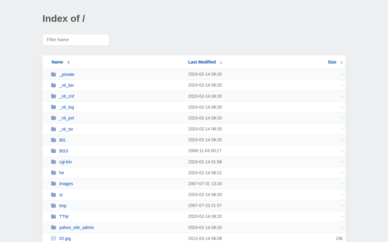
Task: Open the _vti_cnf directory link
Action: pyautogui.click(x=67, y=96)
